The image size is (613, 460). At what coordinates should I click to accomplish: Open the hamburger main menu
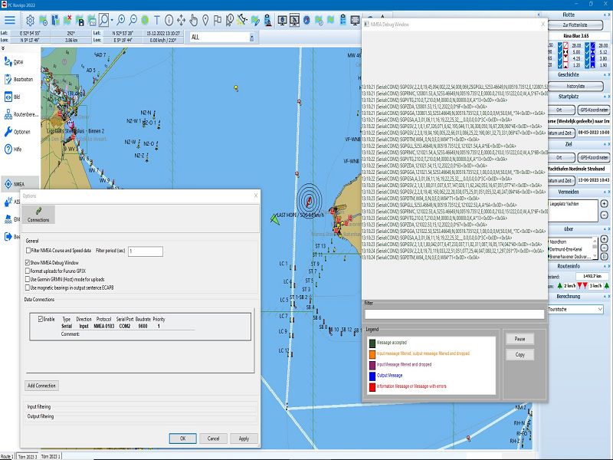click(8, 20)
